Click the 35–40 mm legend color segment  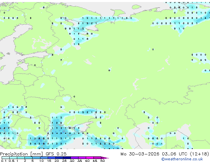pos(82,158)
